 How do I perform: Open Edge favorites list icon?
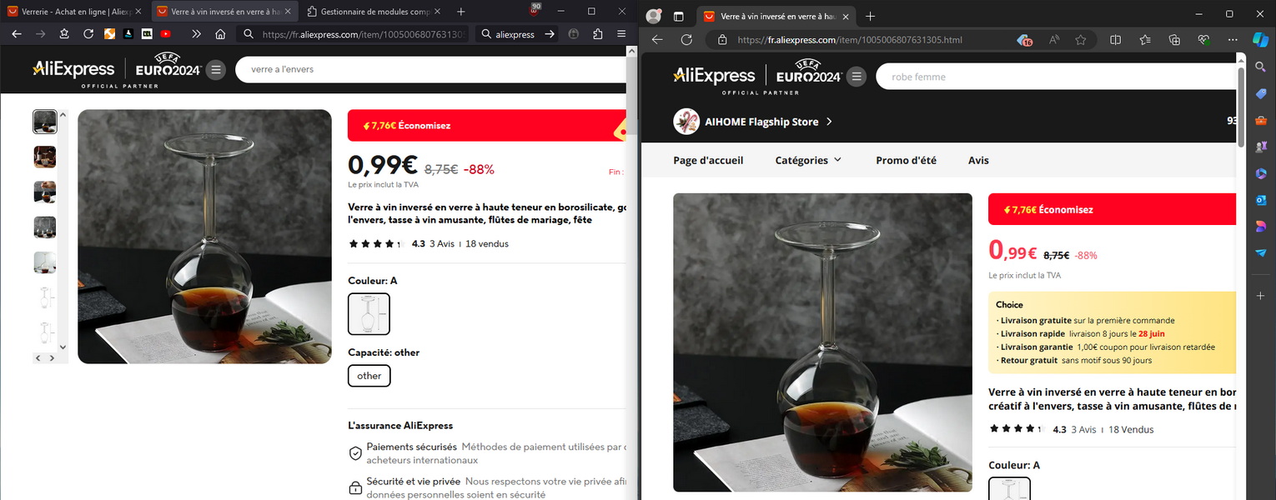tap(1145, 40)
